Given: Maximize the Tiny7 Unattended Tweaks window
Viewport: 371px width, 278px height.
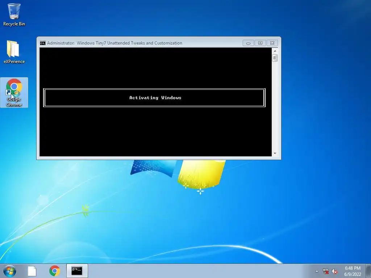Looking at the screenshot, I should tap(260, 43).
